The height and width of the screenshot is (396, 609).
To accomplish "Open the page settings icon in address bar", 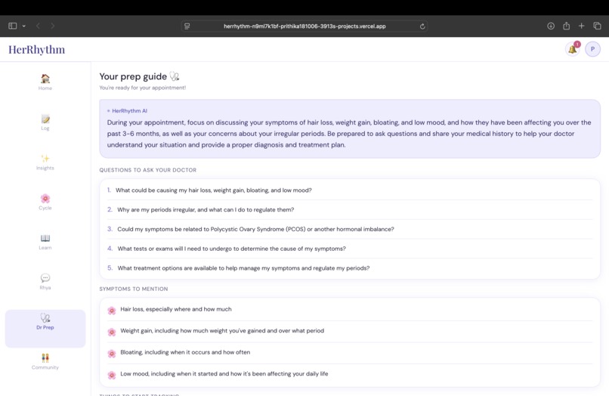I will point(187,26).
